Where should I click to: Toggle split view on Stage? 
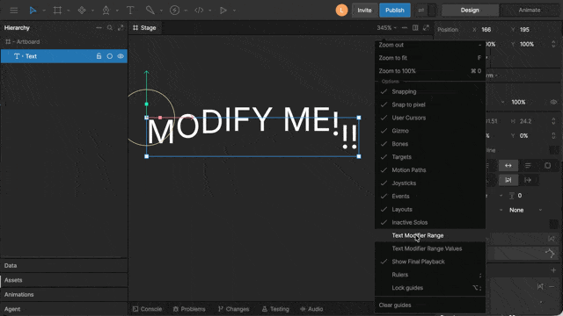415,27
